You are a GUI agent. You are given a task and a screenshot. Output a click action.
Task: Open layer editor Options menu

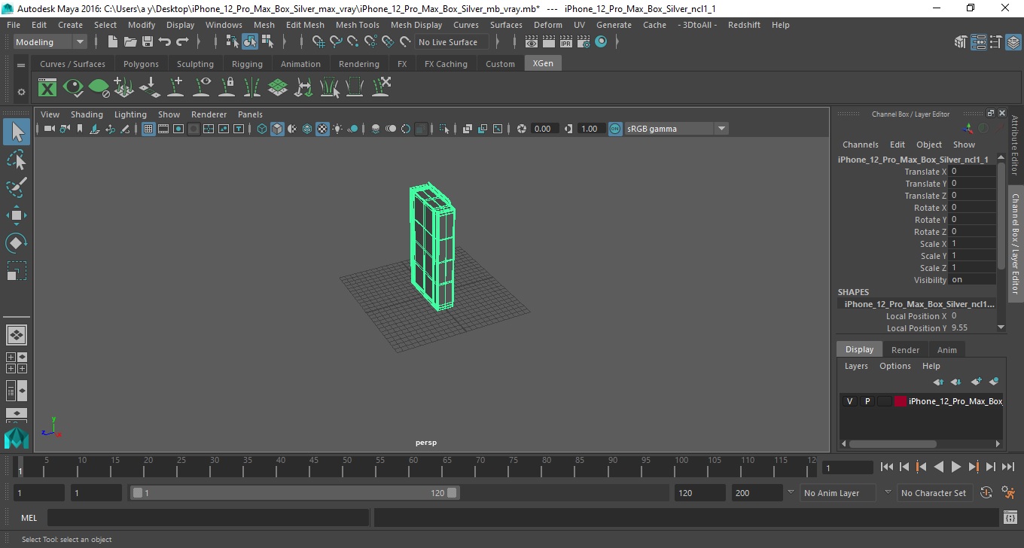(x=895, y=366)
